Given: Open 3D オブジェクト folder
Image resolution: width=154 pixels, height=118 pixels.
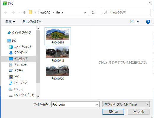Looking at the screenshot, I should coord(23,47).
